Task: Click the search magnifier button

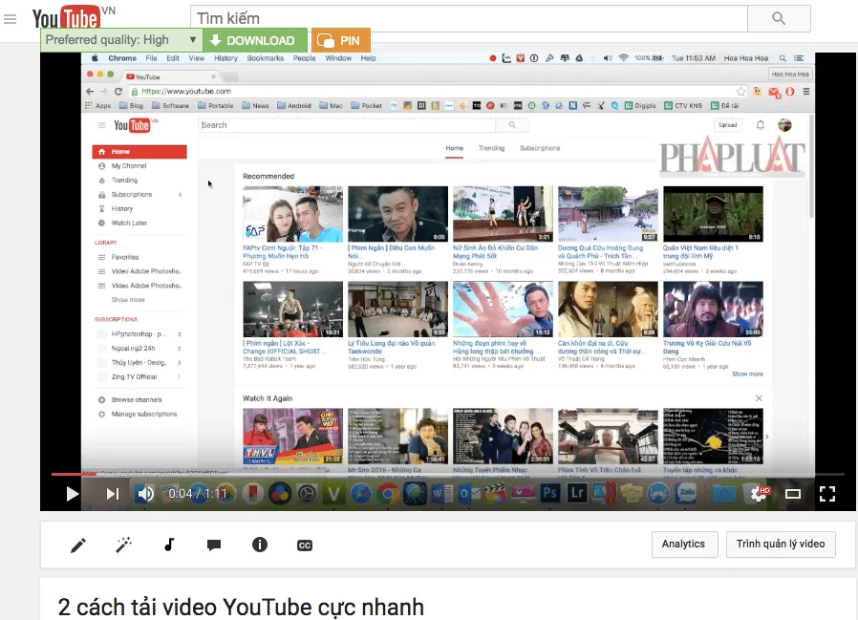Action: point(779,19)
